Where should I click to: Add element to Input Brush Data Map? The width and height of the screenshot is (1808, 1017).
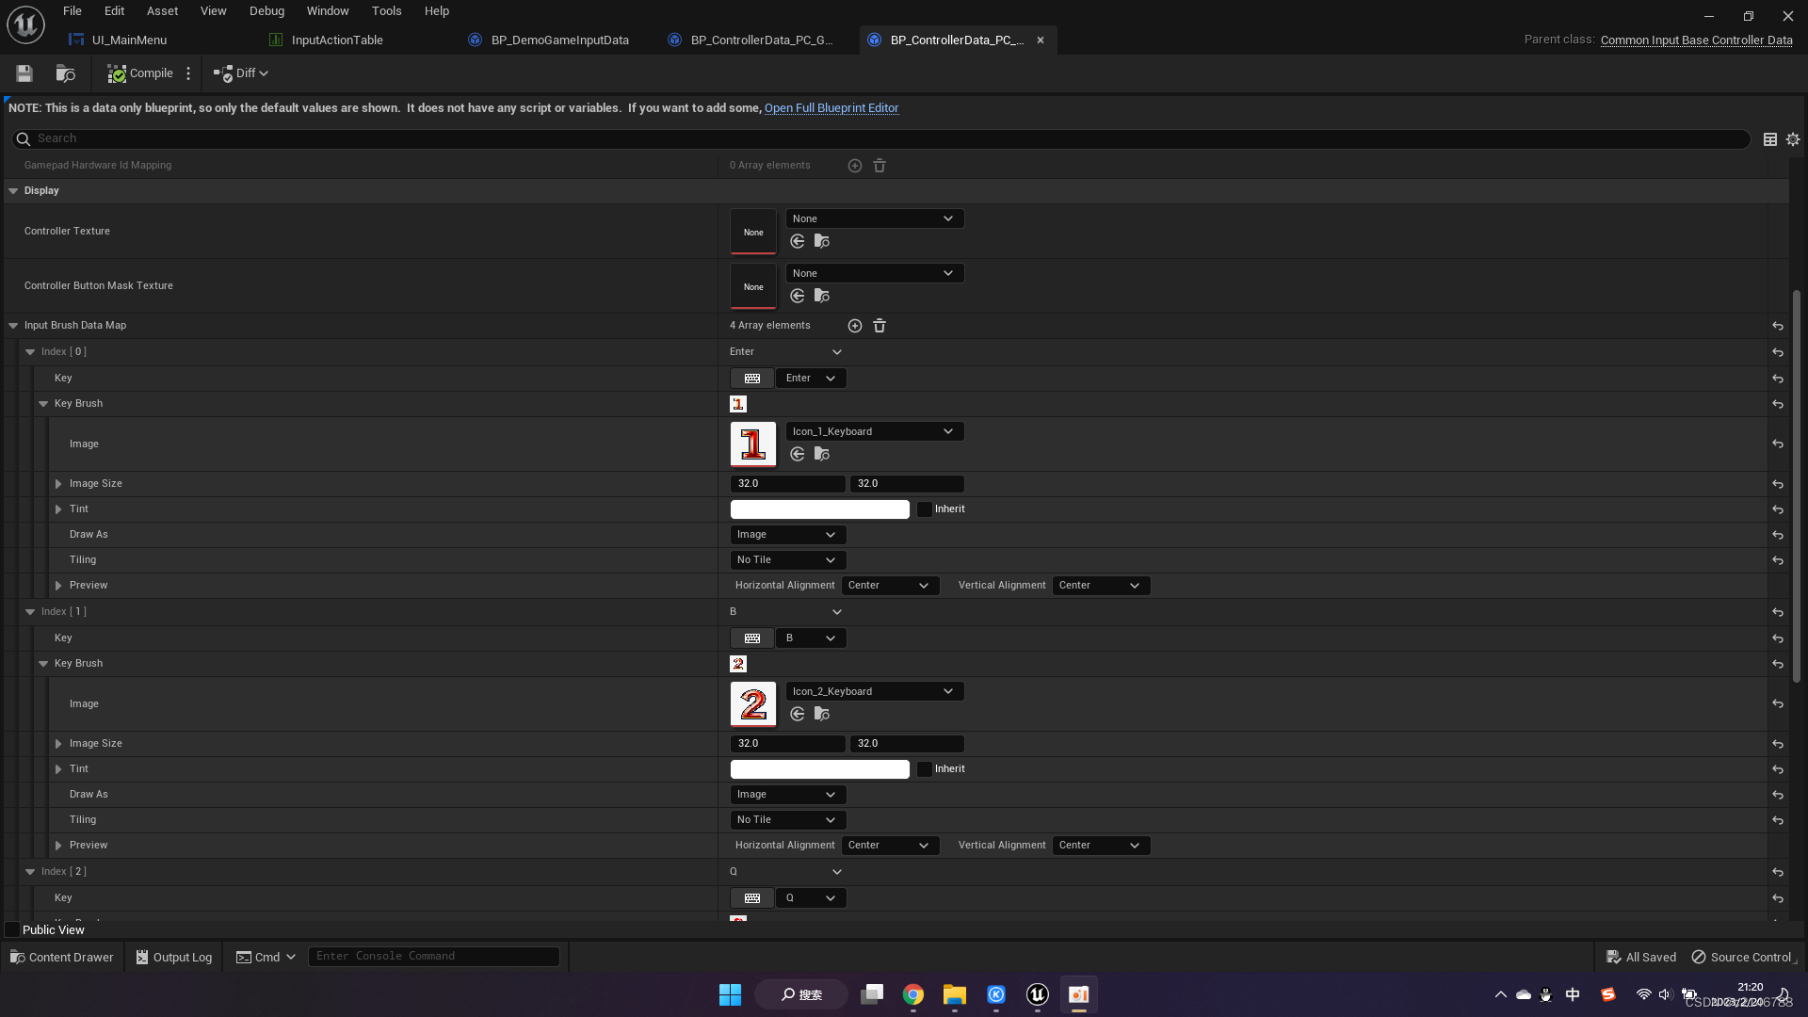coord(854,326)
